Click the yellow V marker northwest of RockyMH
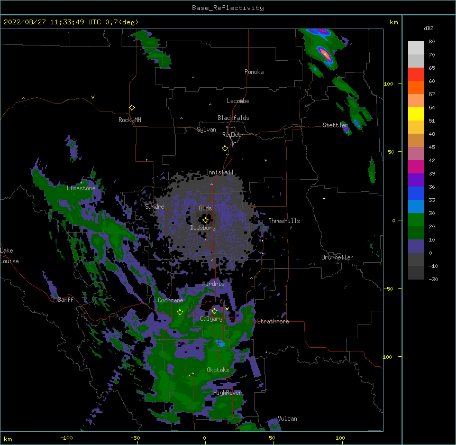 click(x=93, y=97)
